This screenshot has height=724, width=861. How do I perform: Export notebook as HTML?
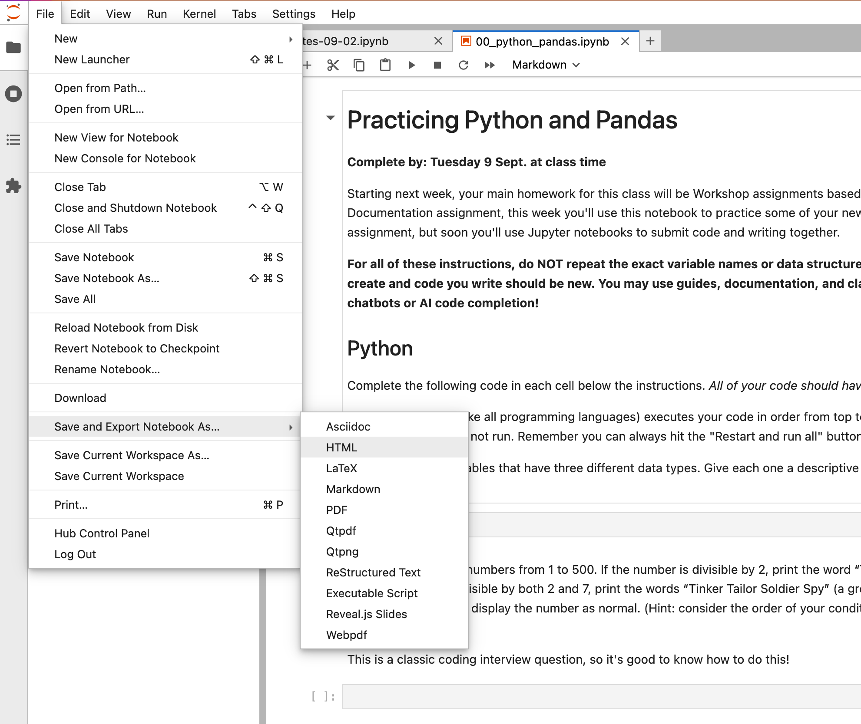pos(384,448)
